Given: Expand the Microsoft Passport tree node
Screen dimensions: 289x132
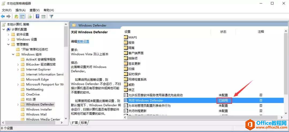Looking at the screenshot, I should (18, 85).
